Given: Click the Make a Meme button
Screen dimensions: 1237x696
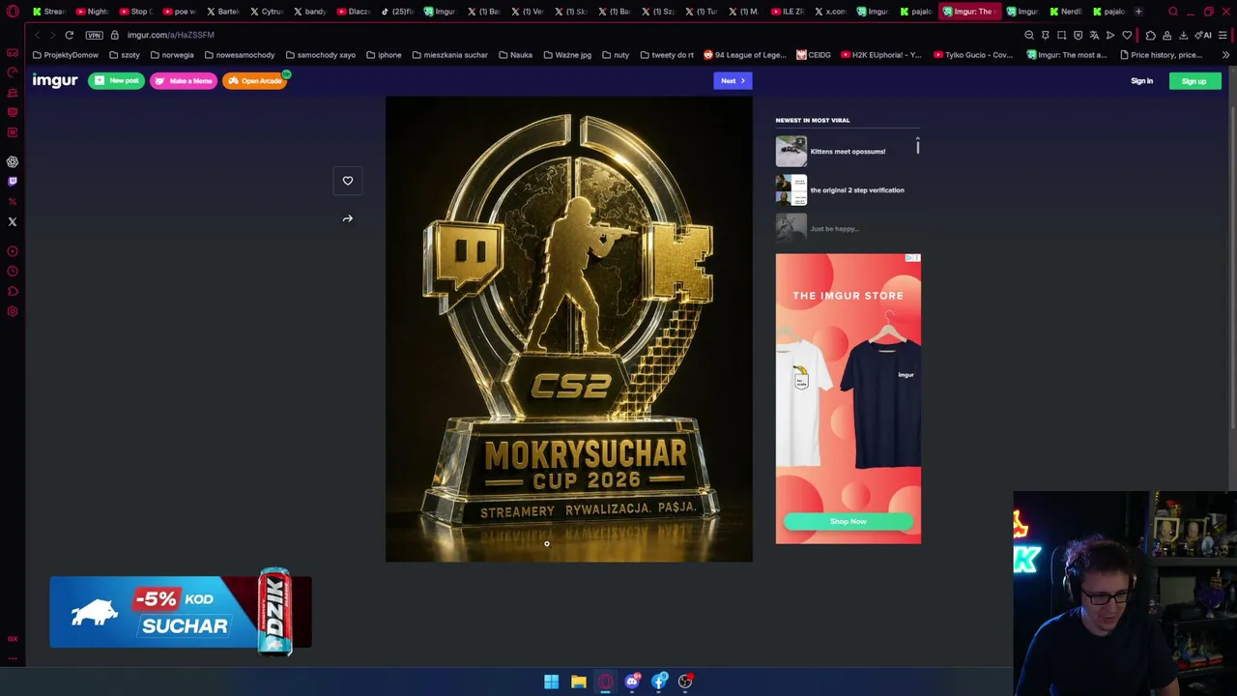Looking at the screenshot, I should click(184, 81).
